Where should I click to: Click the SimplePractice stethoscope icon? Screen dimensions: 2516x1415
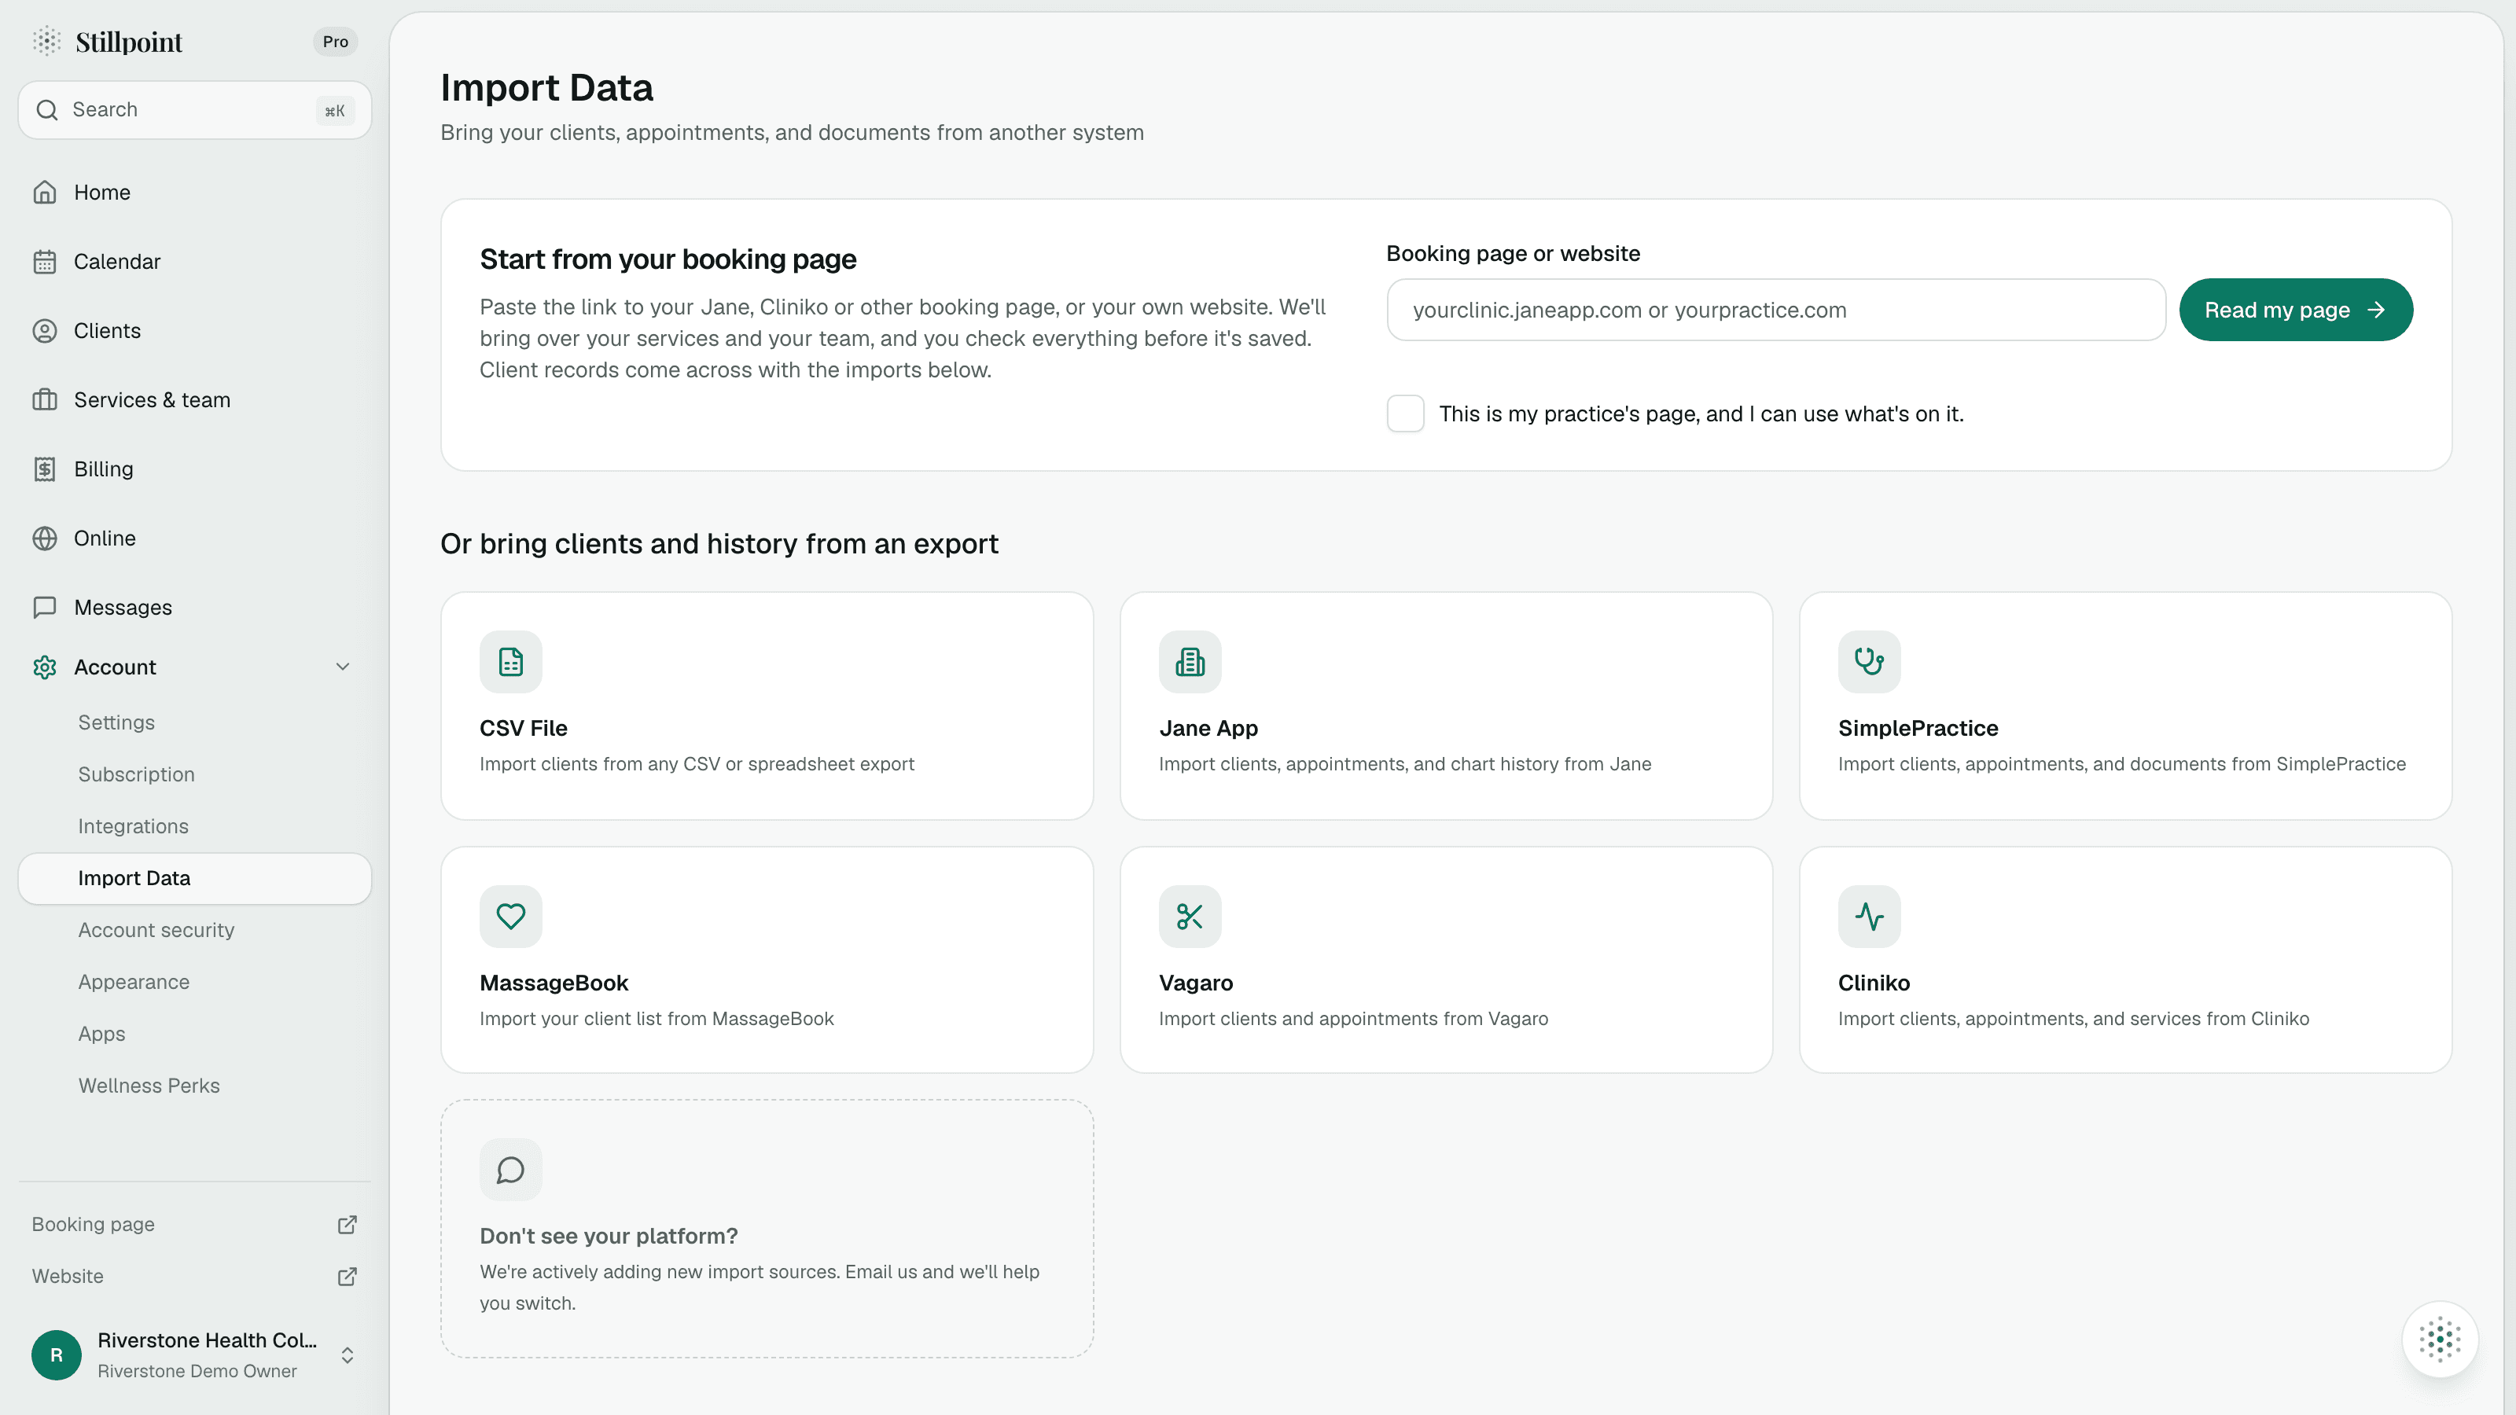tap(1870, 662)
